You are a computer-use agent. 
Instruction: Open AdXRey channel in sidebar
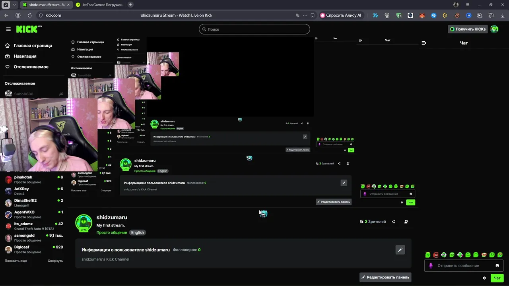point(34,191)
